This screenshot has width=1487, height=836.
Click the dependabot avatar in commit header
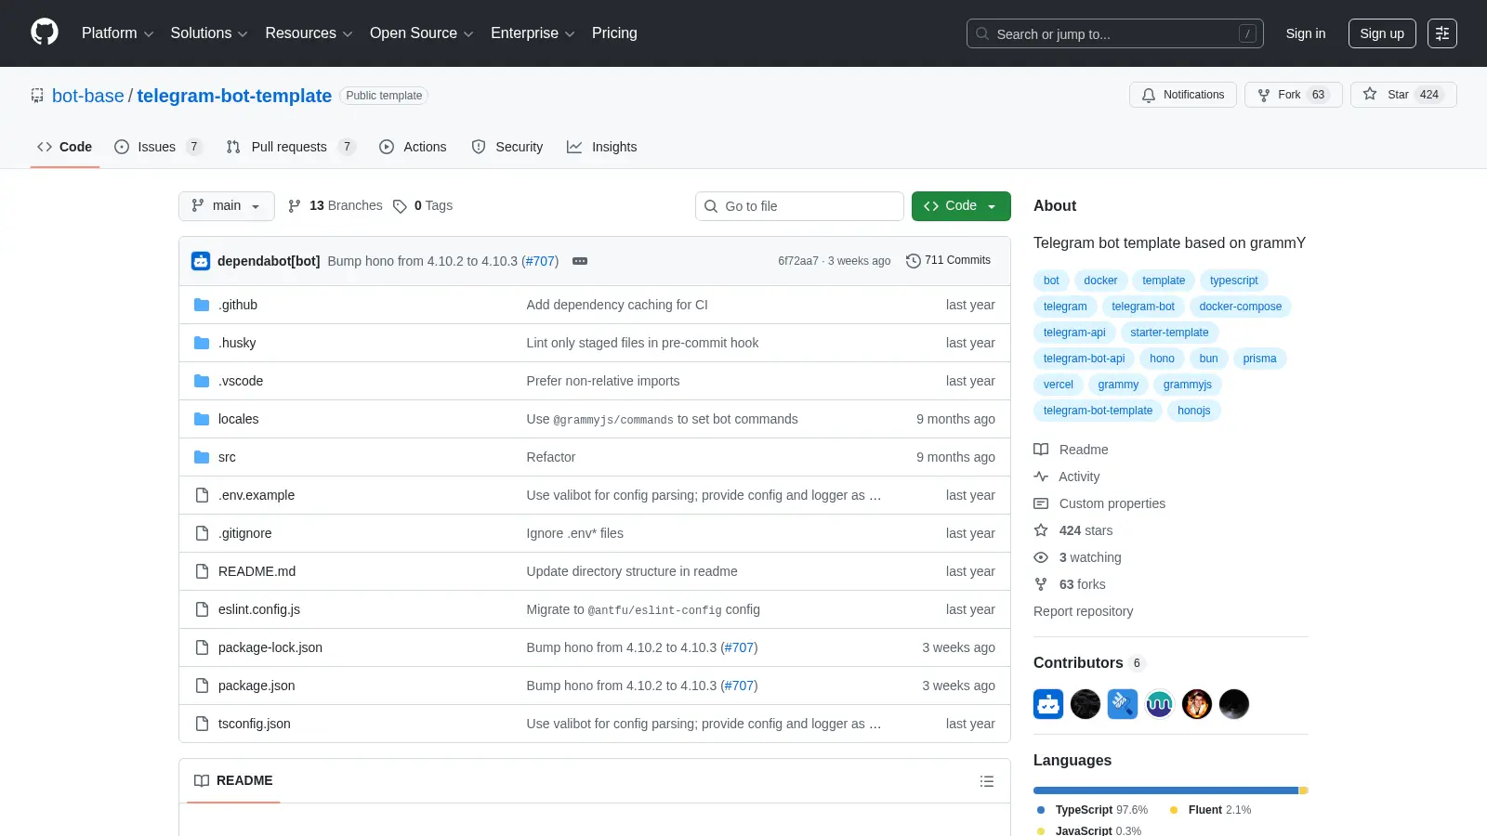pos(201,261)
